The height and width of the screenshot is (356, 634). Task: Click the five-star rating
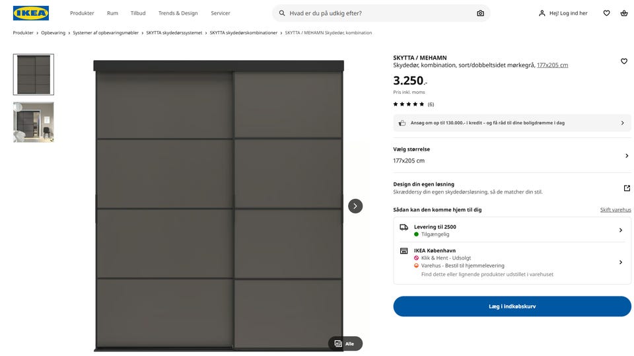(409, 104)
